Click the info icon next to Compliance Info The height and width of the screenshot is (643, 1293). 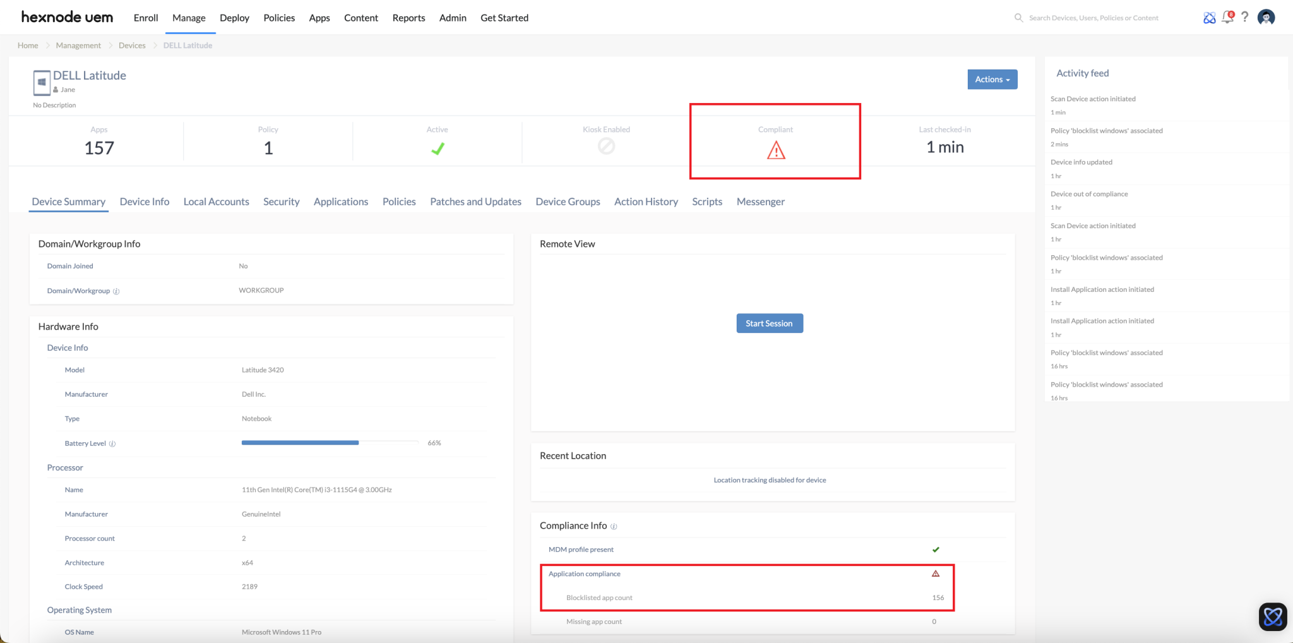click(614, 526)
